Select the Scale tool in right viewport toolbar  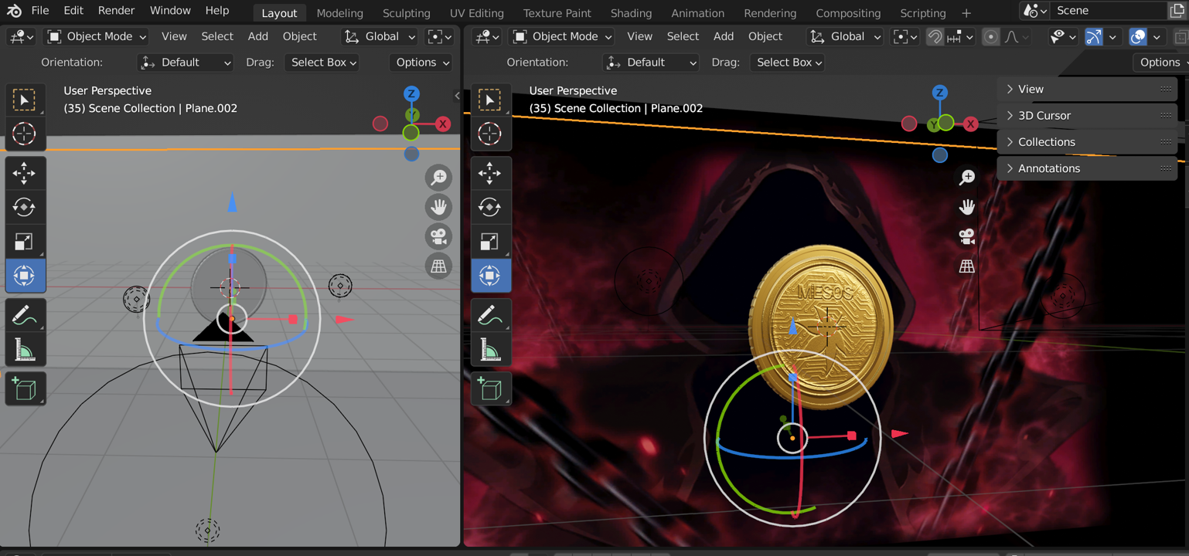tap(489, 242)
